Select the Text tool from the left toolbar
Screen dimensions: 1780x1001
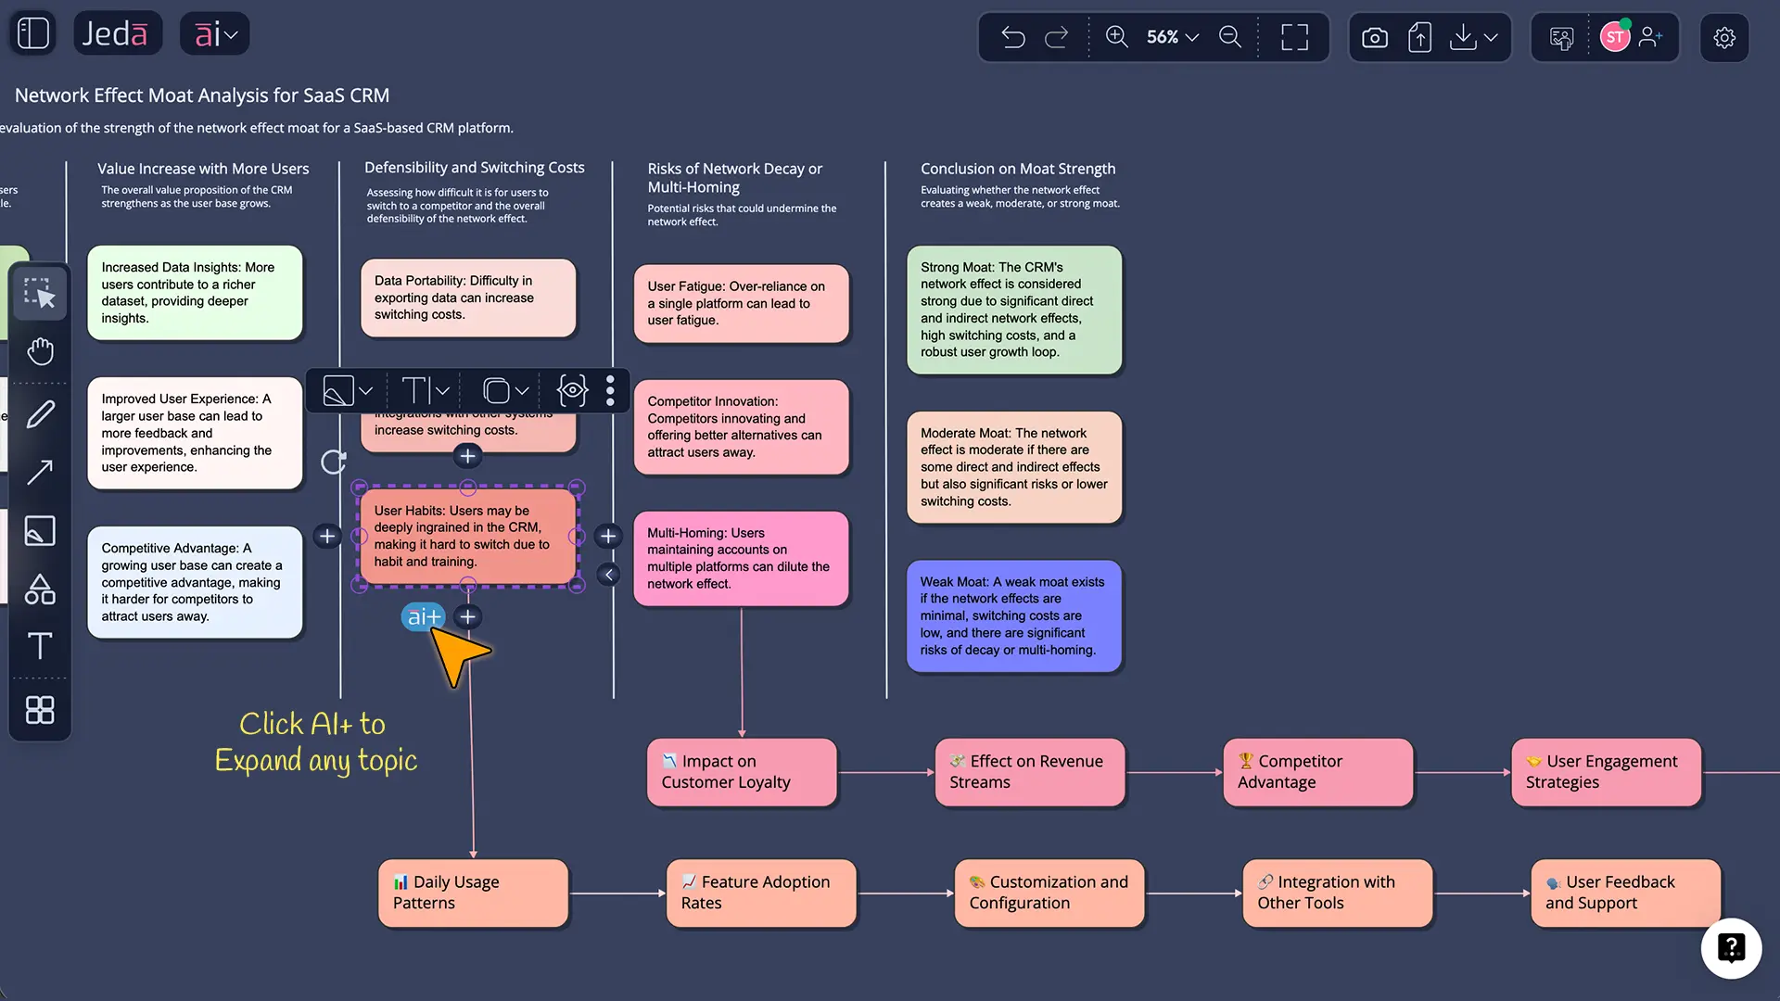(39, 646)
